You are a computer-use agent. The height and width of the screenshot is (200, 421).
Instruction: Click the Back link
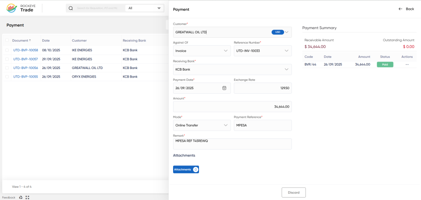[406, 9]
